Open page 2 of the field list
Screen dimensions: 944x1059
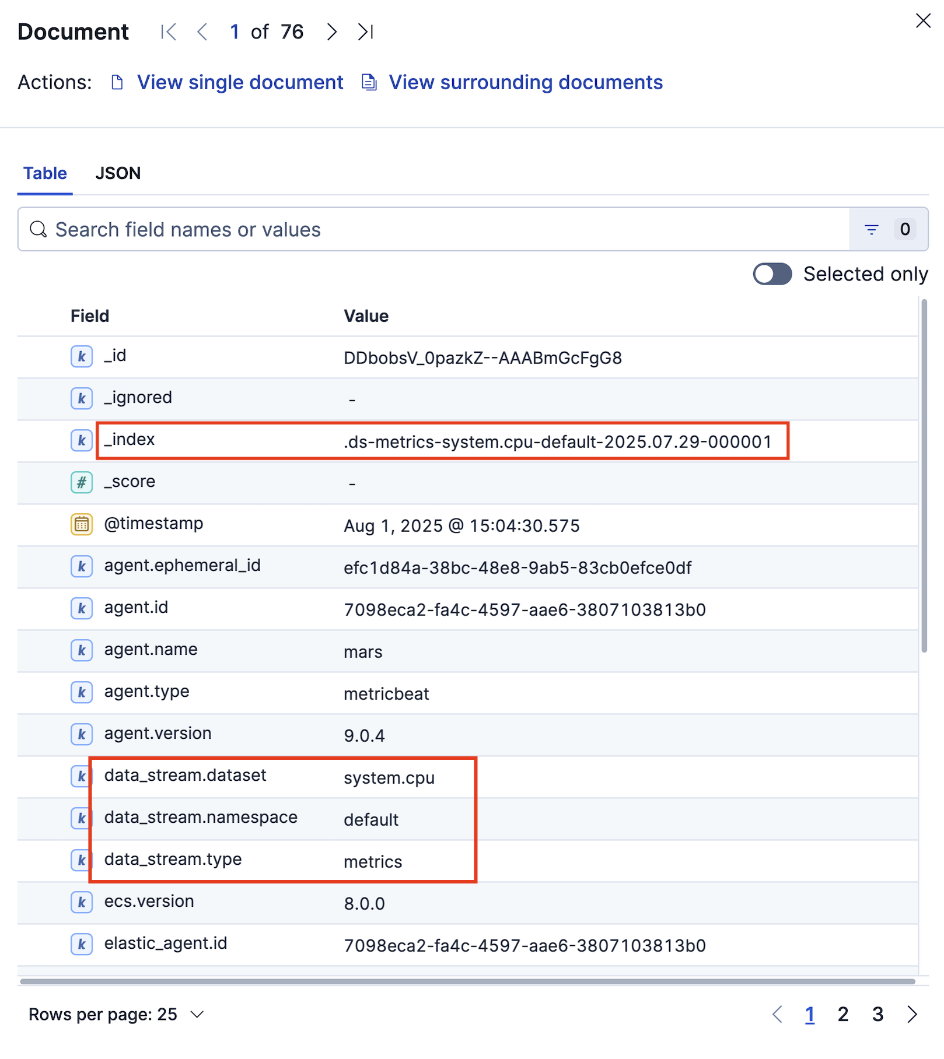tap(842, 1014)
